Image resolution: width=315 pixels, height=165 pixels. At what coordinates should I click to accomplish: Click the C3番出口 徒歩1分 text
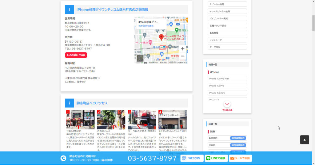point(75,82)
